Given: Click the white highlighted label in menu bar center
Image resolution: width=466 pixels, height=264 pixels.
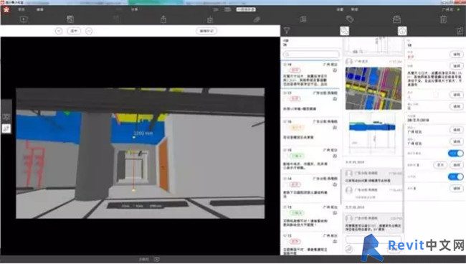Looking at the screenshot, I should pos(246,9).
